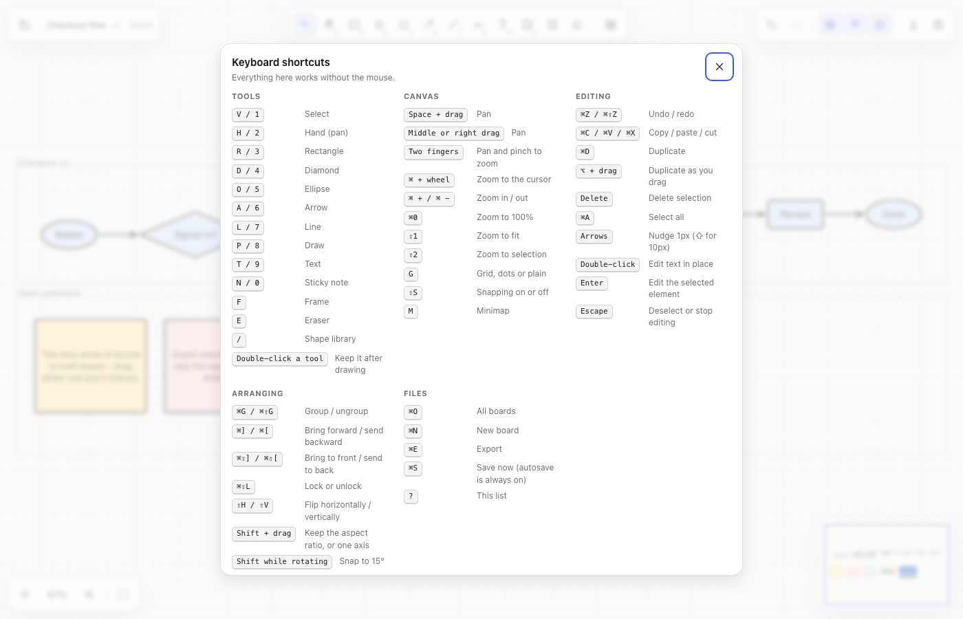The width and height of the screenshot is (963, 619).
Task: Click the 'Select all' description
Action: (666, 217)
